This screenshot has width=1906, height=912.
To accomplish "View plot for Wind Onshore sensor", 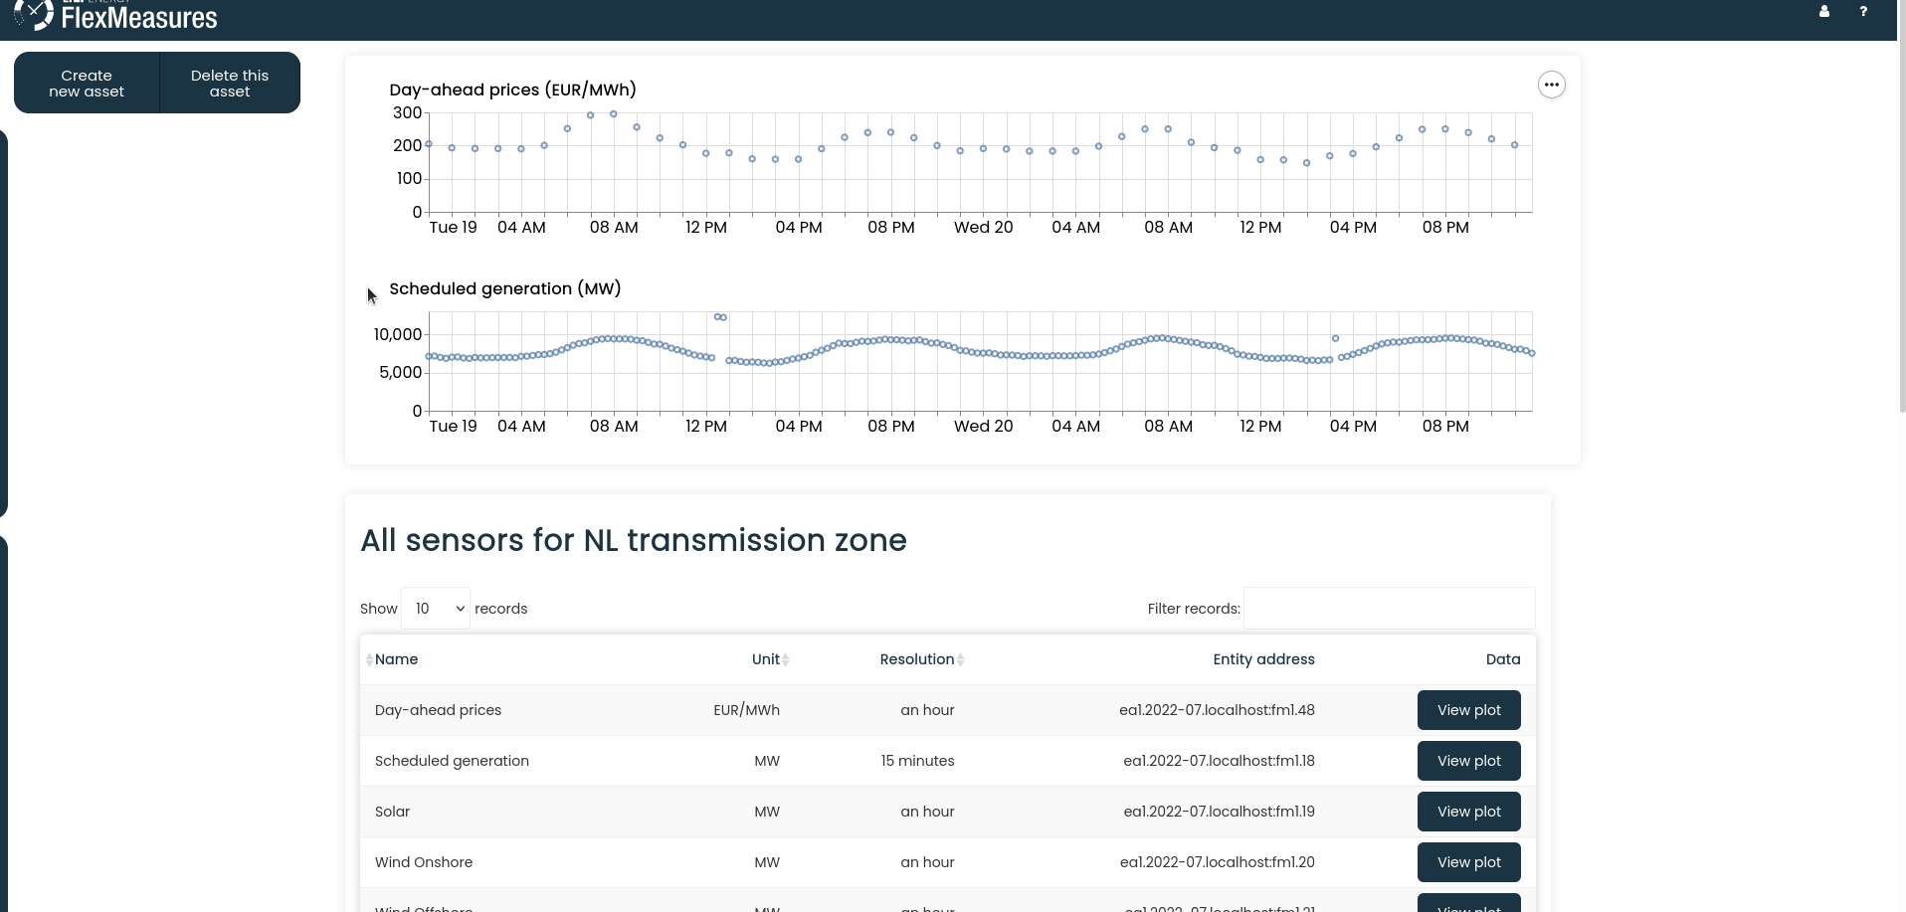I will click(1468, 862).
